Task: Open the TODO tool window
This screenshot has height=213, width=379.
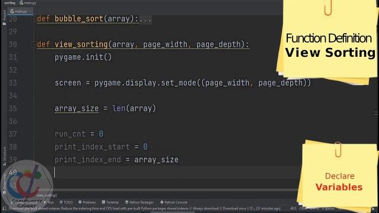Action: coord(66,202)
